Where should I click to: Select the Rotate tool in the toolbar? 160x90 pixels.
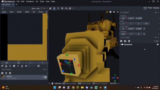(58, 8)
